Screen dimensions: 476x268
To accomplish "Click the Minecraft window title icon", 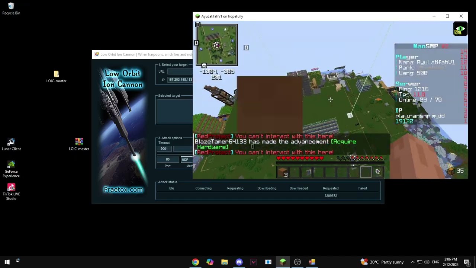I will pos(197,16).
